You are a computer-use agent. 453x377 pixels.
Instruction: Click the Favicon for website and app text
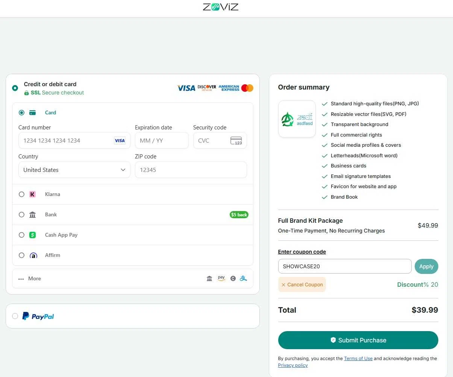tap(364, 187)
